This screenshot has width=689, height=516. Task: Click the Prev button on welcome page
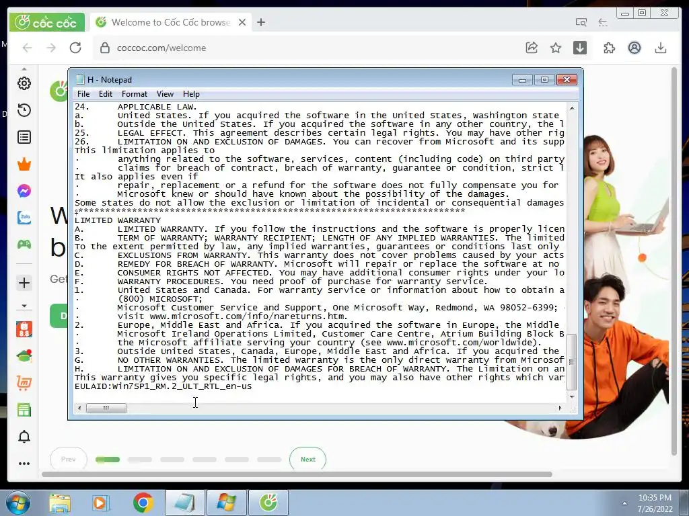coord(68,459)
